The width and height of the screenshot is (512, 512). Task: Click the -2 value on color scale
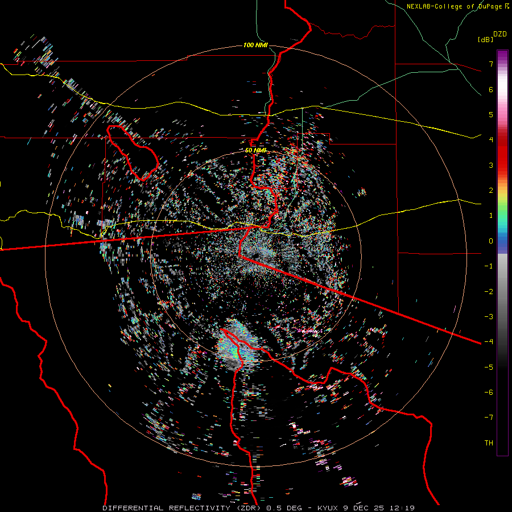pos(489,291)
